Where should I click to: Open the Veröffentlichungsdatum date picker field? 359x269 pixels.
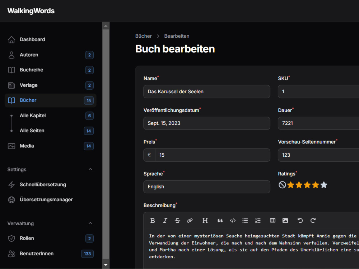coord(207,123)
